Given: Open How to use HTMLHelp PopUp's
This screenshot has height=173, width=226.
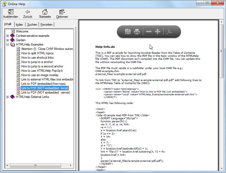Looking at the screenshot, I should point(42,71).
